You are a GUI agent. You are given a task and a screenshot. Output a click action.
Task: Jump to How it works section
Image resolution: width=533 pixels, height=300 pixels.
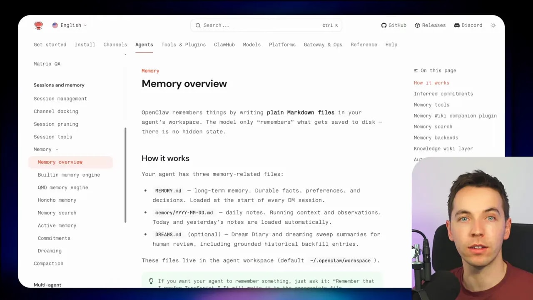coord(431,83)
